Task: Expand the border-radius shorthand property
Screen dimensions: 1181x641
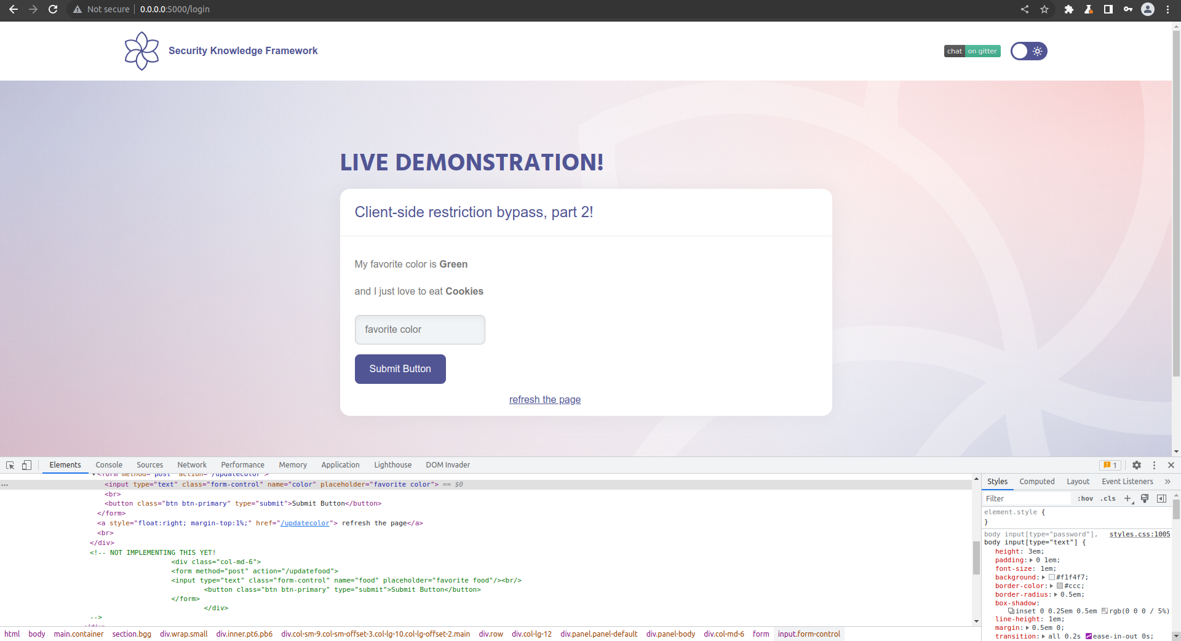Action: coord(1056,594)
